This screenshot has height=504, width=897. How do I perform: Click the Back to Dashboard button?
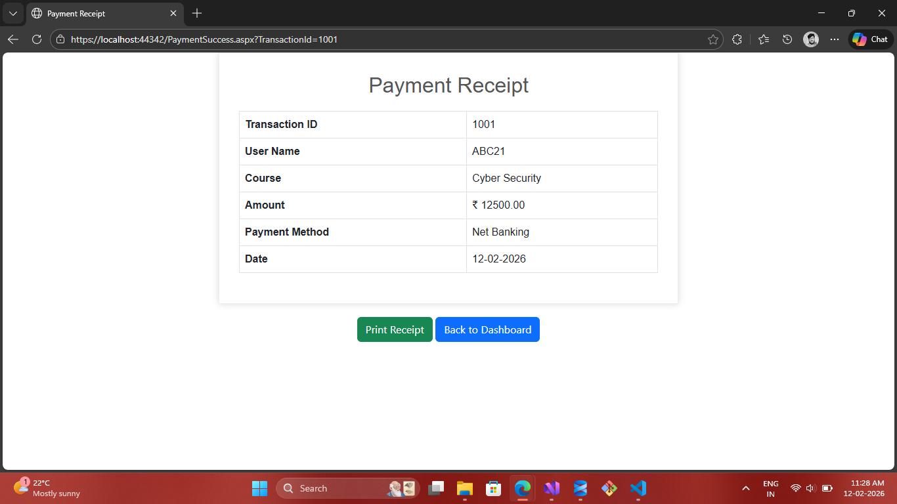point(487,329)
